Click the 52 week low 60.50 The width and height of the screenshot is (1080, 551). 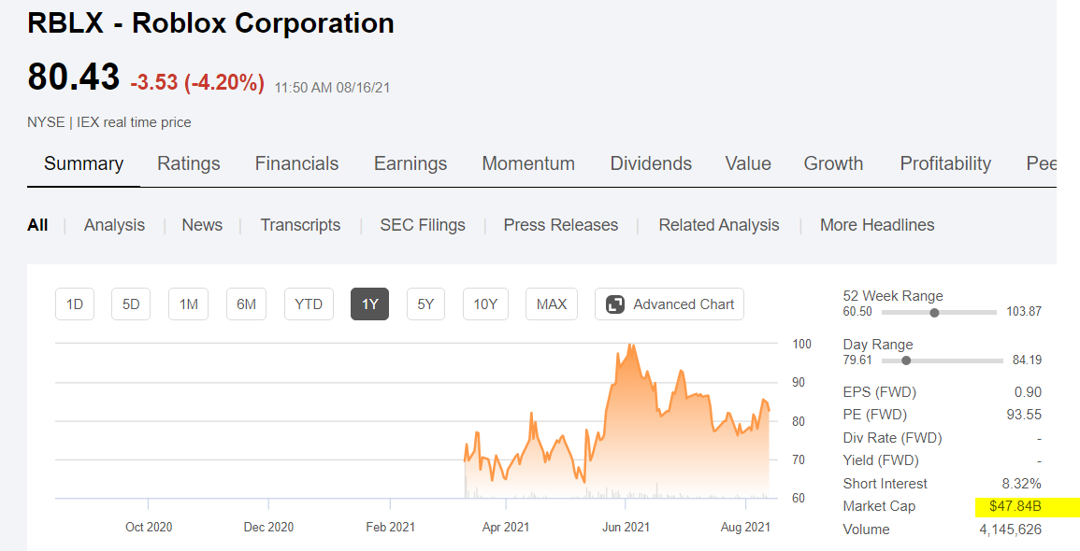tap(857, 312)
